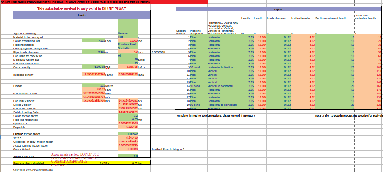The image size is (383, 172).
Task: Click section 14 'Vertical to horizontal' orientation cell
Action: coord(223,86)
